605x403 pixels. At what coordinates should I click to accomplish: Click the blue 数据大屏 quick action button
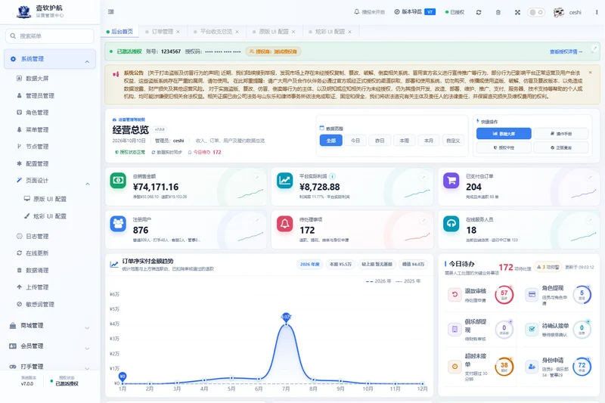[504, 134]
